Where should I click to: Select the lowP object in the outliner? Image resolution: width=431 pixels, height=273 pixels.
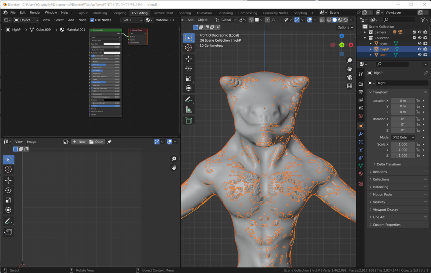click(x=384, y=55)
